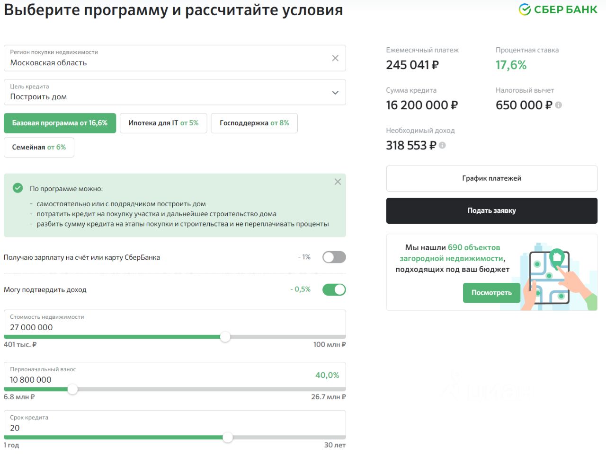Close the green program info banner
The width and height of the screenshot is (606, 455).
(338, 182)
